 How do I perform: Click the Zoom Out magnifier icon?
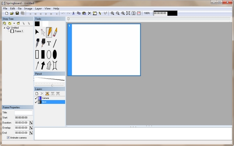tap(118, 13)
